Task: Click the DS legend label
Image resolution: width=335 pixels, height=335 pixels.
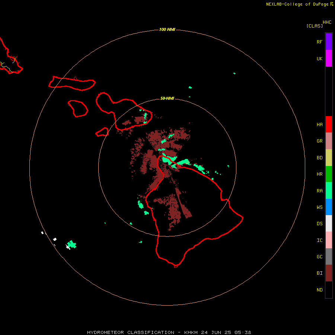Action: tap(319, 223)
